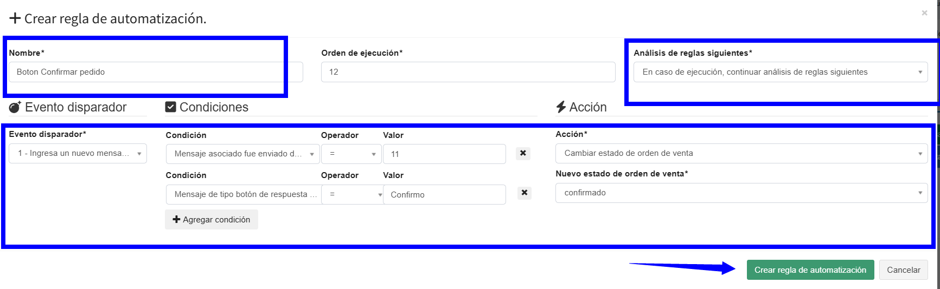The height and width of the screenshot is (289, 940).
Task: Click the lightning bolt Acción icon
Action: click(x=561, y=107)
